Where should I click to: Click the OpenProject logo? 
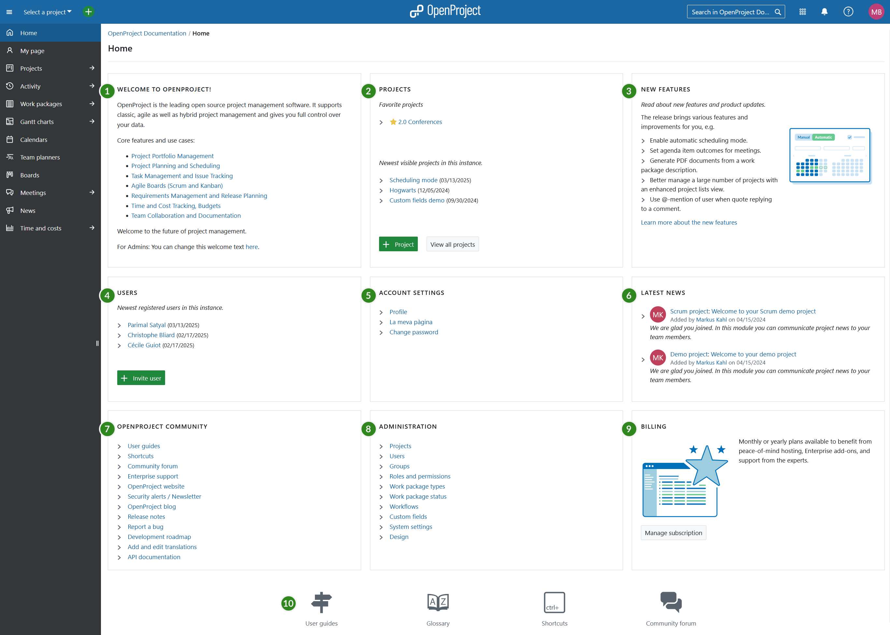point(445,11)
